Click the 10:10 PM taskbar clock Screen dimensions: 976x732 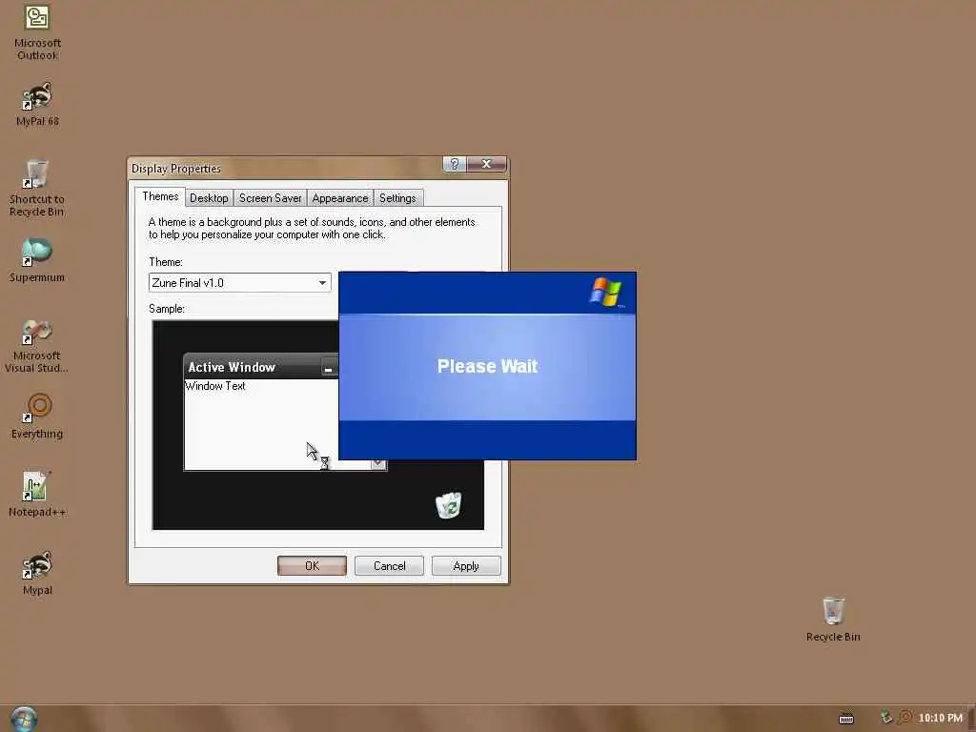click(x=940, y=718)
